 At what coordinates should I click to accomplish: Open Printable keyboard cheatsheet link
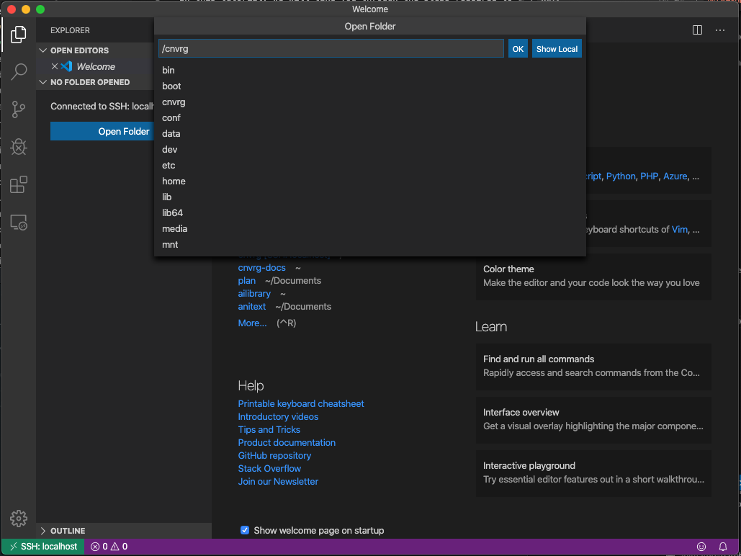click(301, 403)
